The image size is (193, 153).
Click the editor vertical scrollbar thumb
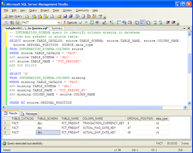[189, 63]
